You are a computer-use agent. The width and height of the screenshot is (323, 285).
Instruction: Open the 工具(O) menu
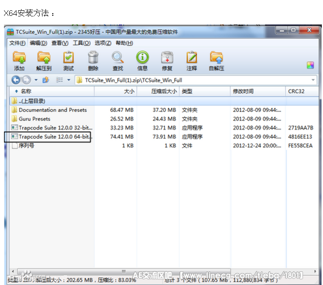pos(82,43)
